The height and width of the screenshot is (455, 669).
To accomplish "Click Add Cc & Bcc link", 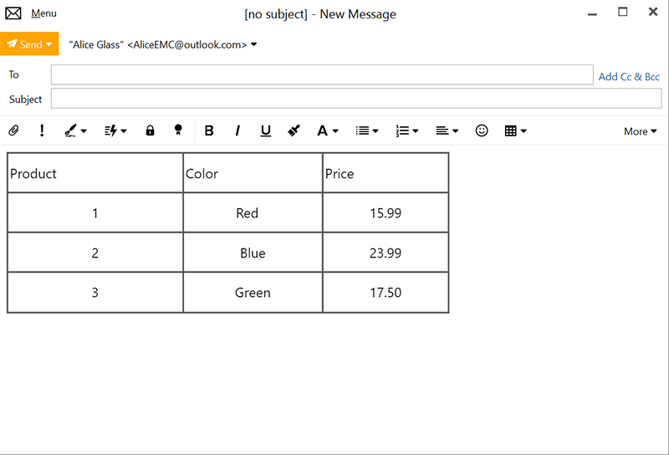I will coord(629,77).
